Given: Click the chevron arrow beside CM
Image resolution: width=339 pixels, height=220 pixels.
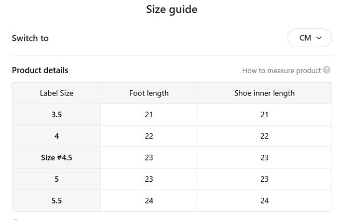Looking at the screenshot, I should coord(319,38).
